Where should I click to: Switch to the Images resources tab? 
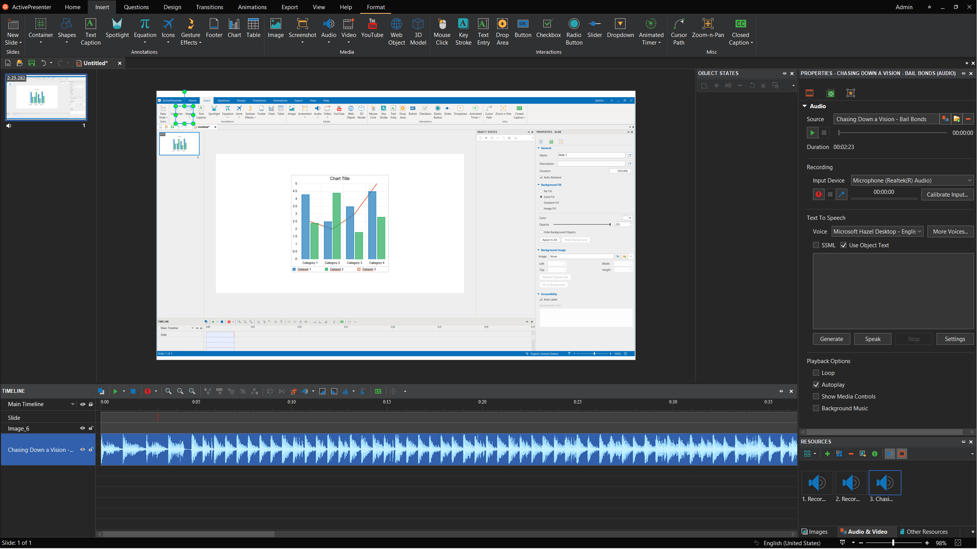pyautogui.click(x=815, y=531)
